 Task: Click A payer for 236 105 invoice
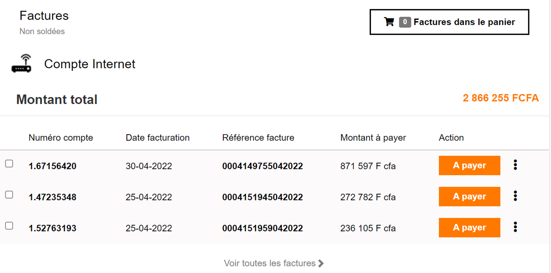469,227
